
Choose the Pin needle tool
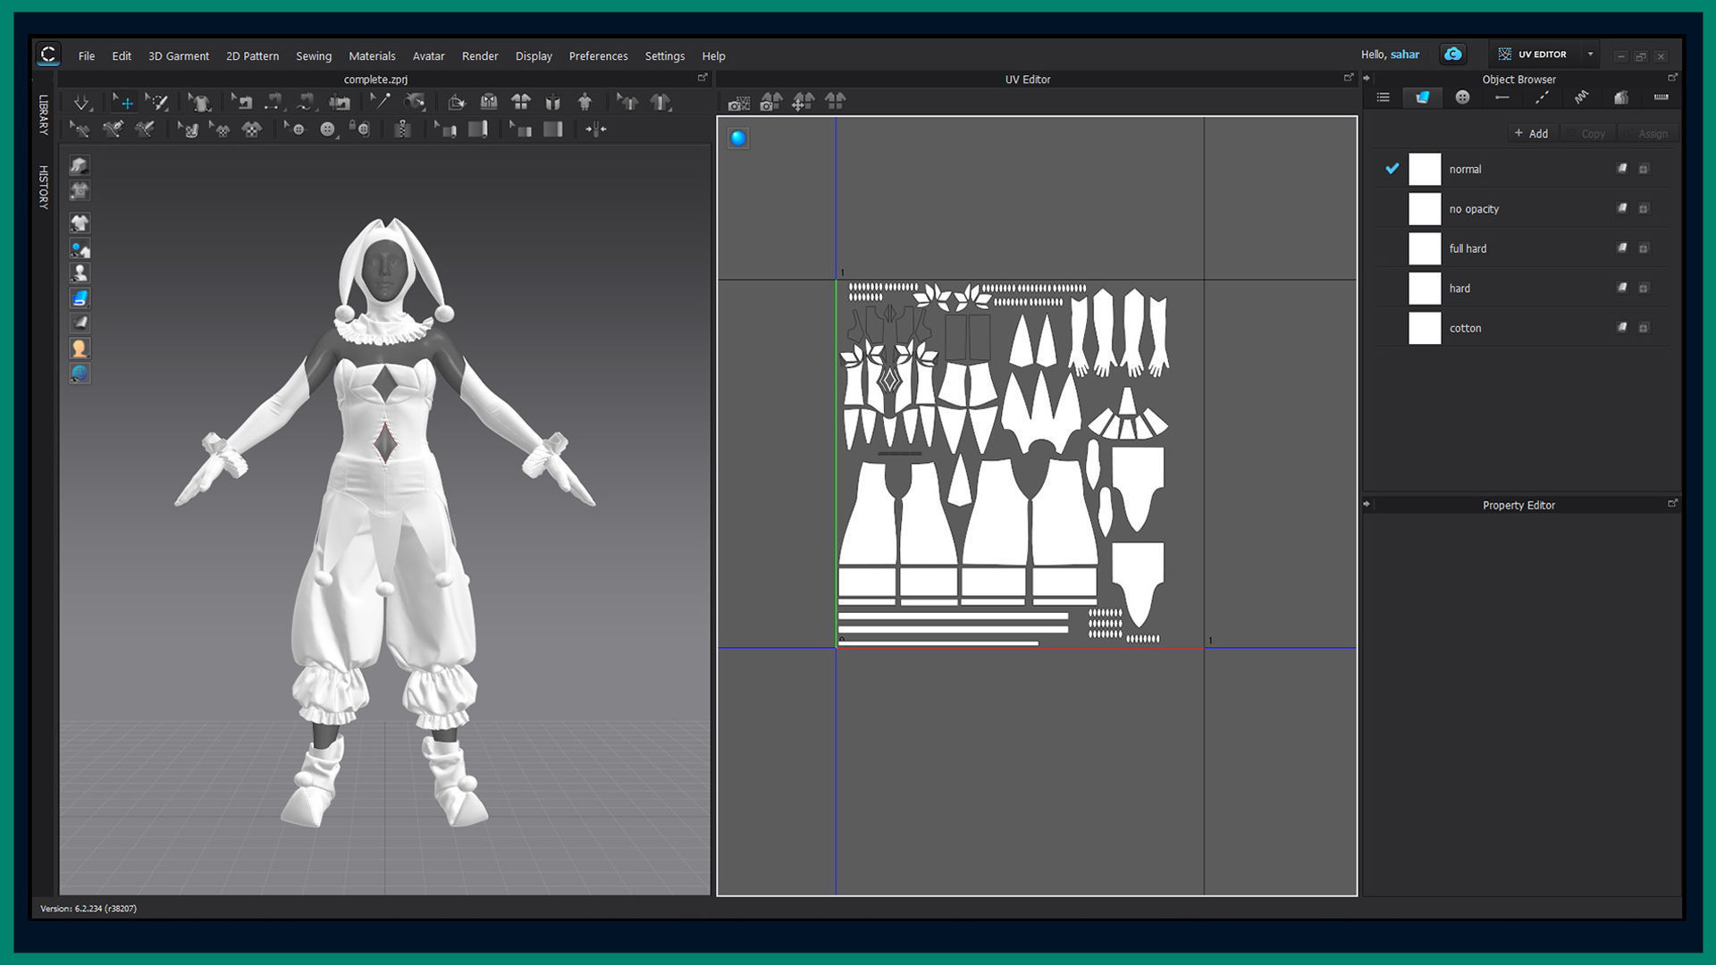(x=380, y=102)
